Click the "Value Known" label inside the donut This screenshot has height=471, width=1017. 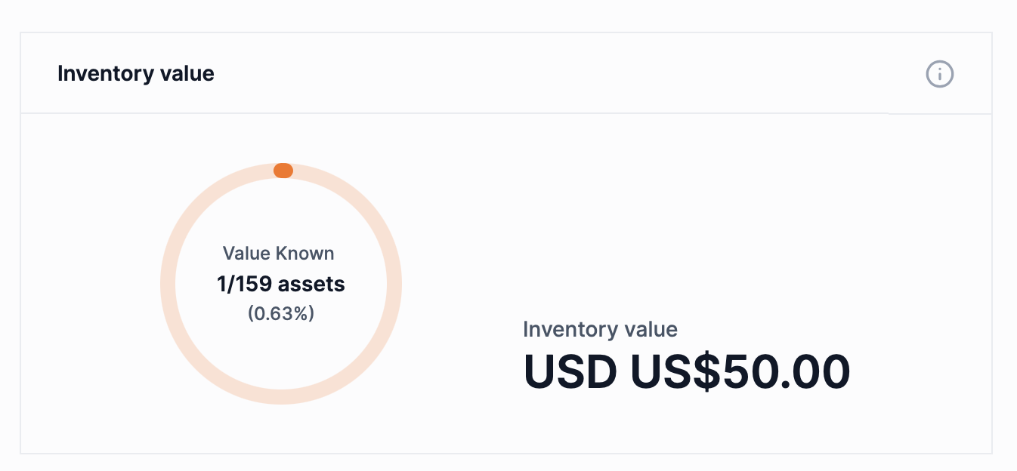(x=278, y=254)
